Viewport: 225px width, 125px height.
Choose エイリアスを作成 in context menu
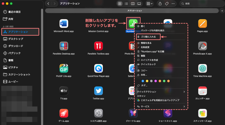161,60
